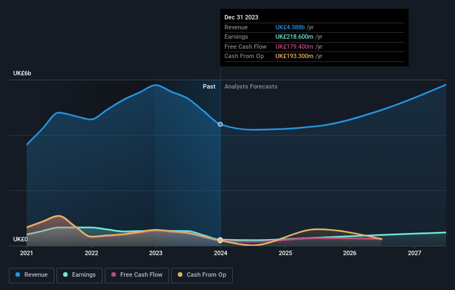Click the UK£179.400m free cash flow value
Image resolution: width=455 pixels, height=290 pixels.
point(294,46)
